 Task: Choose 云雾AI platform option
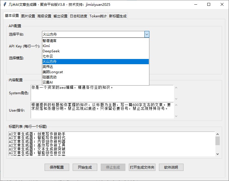coord(96,82)
